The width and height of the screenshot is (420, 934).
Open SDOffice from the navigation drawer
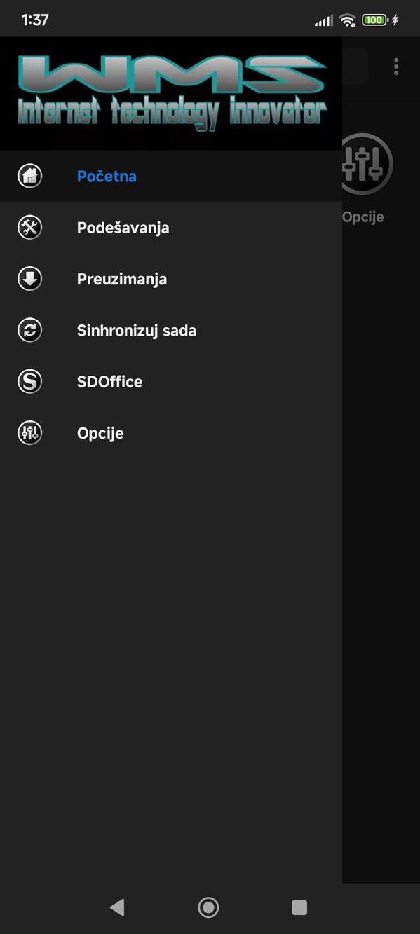tap(109, 381)
